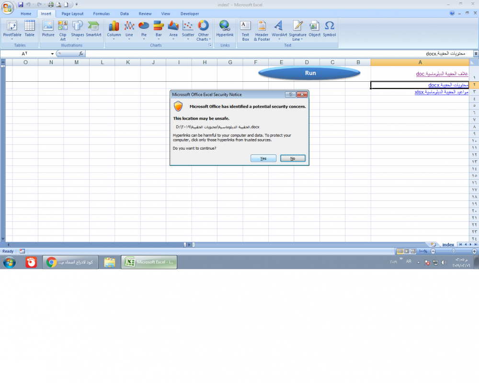Screen dimensions: 479x383
Task: Switch to the Developer tab
Action: pos(190,14)
